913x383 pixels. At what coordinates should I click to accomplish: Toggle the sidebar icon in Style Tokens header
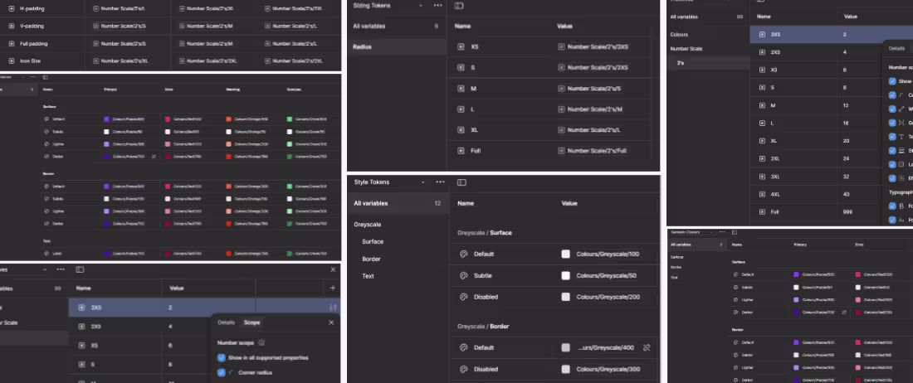(x=461, y=182)
